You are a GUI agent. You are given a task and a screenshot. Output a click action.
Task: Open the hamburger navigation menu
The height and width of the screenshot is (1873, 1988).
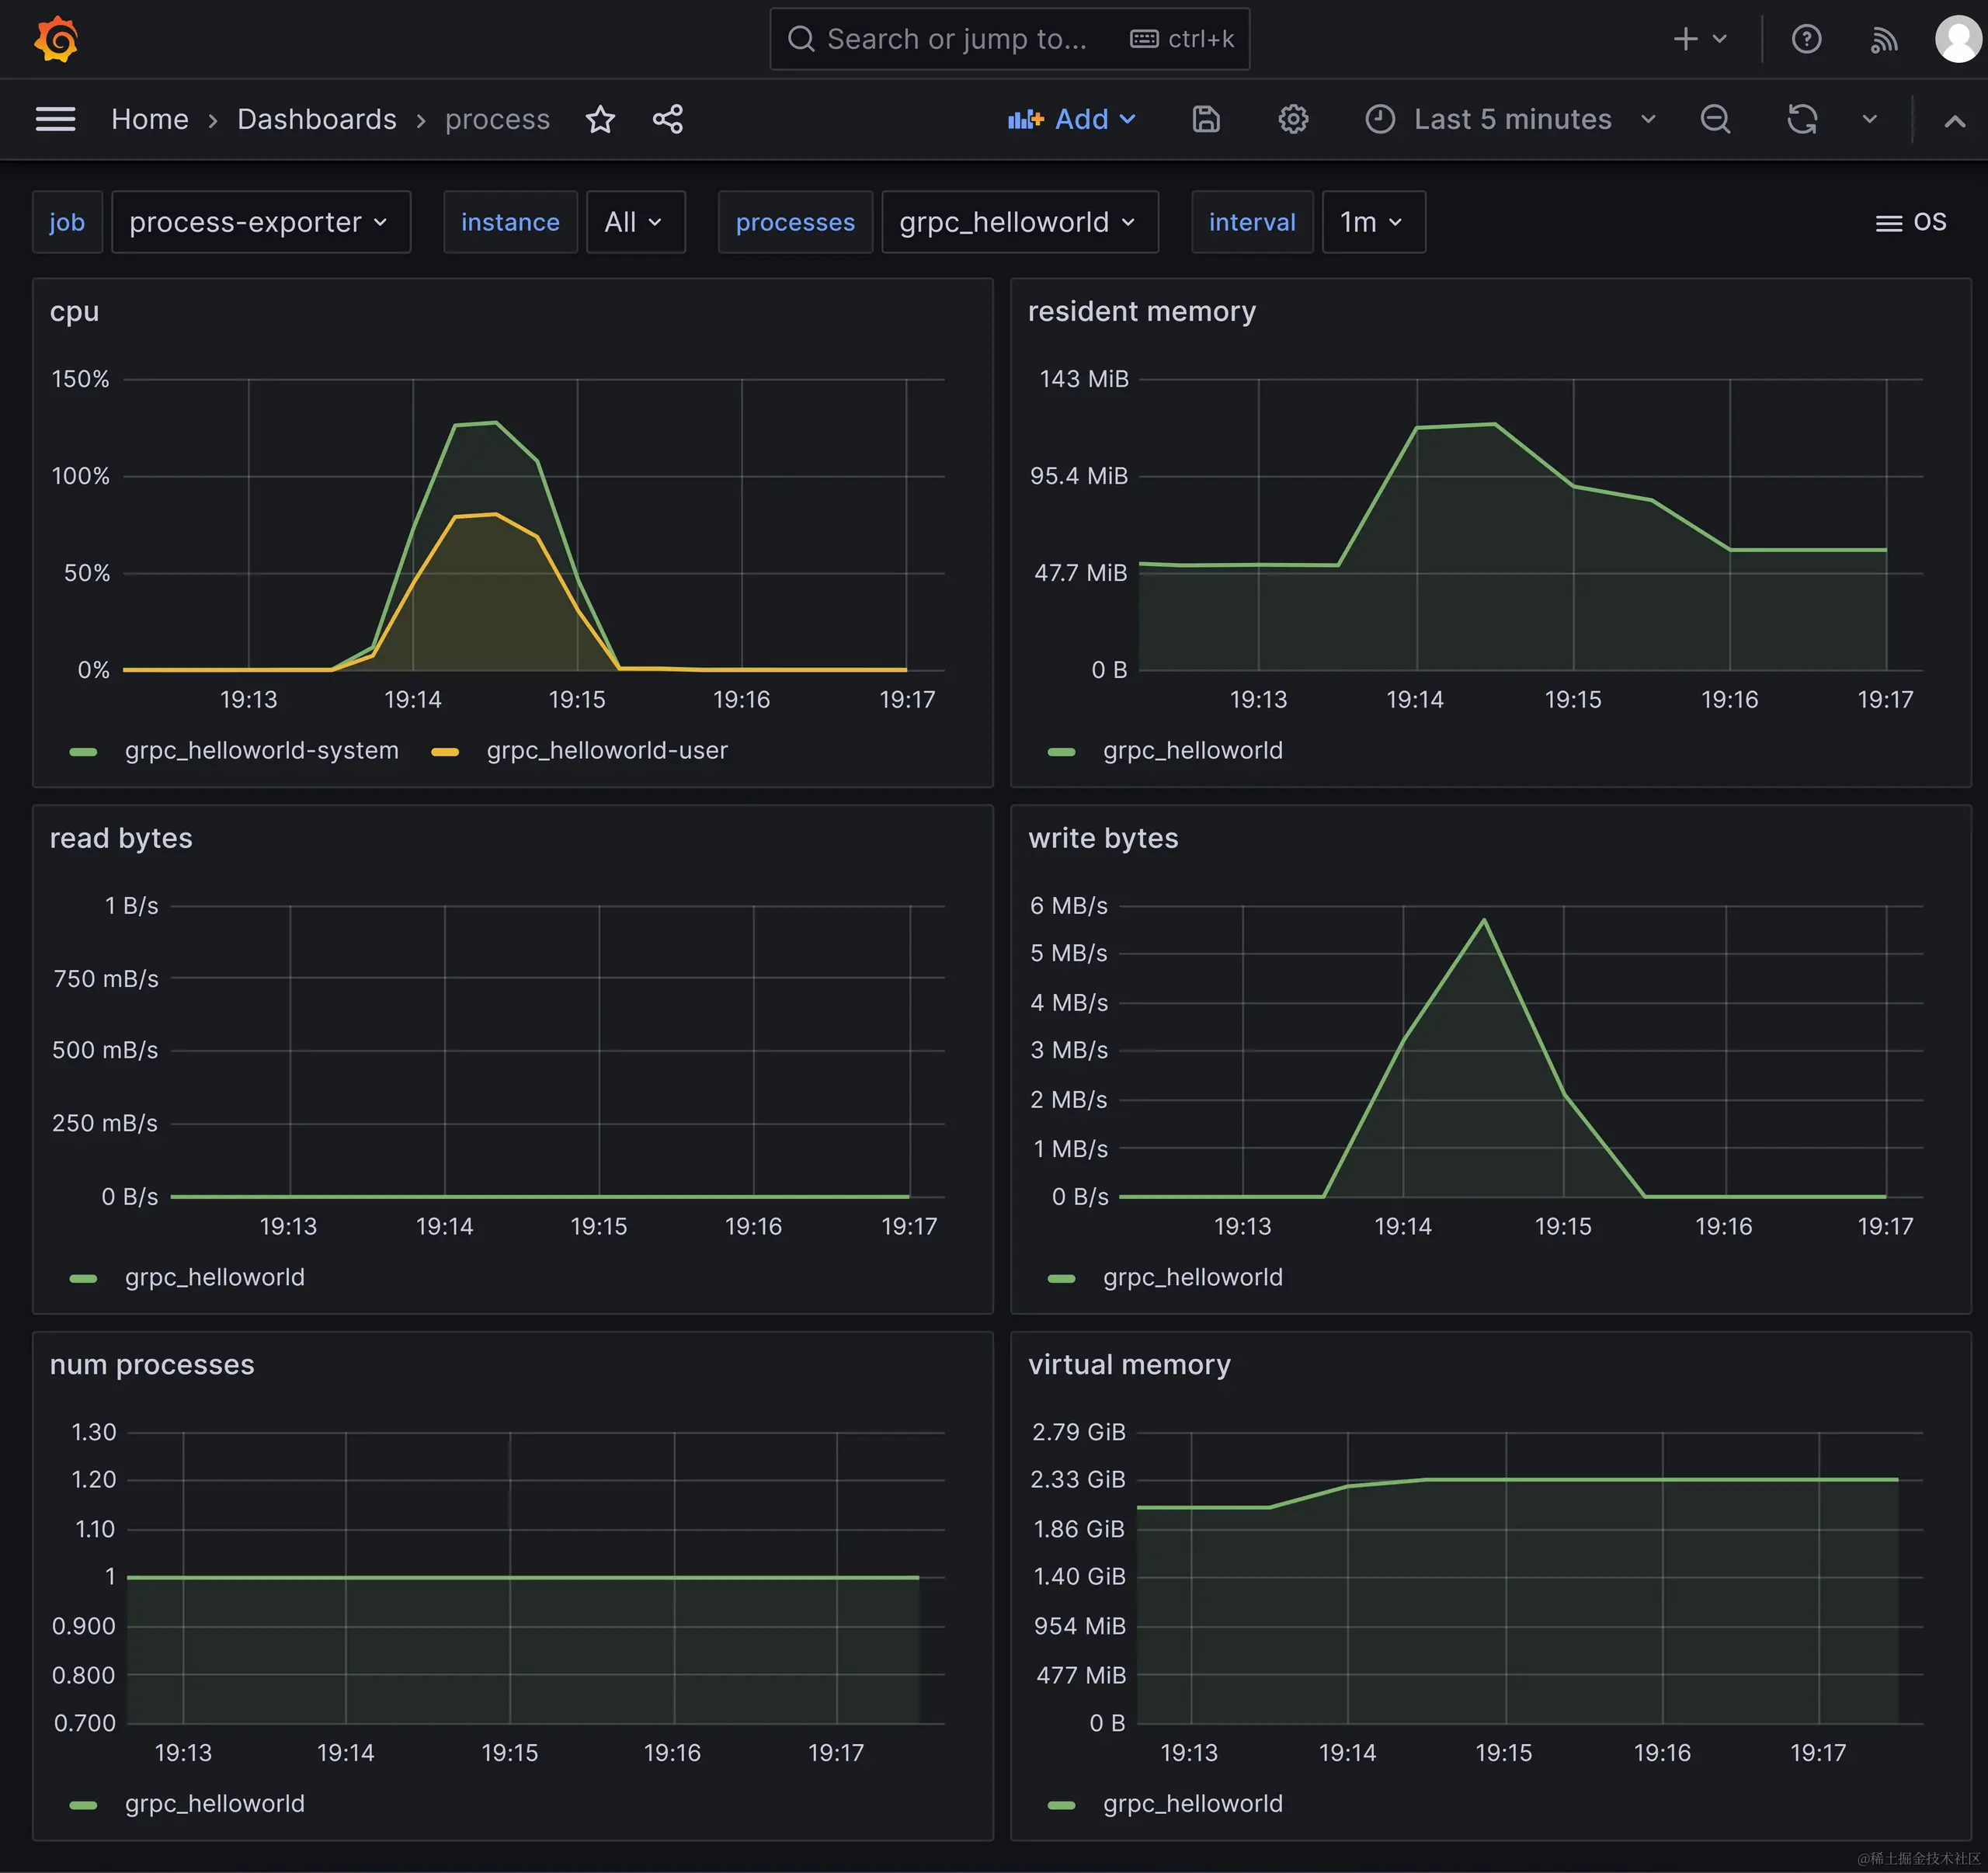pyautogui.click(x=55, y=119)
